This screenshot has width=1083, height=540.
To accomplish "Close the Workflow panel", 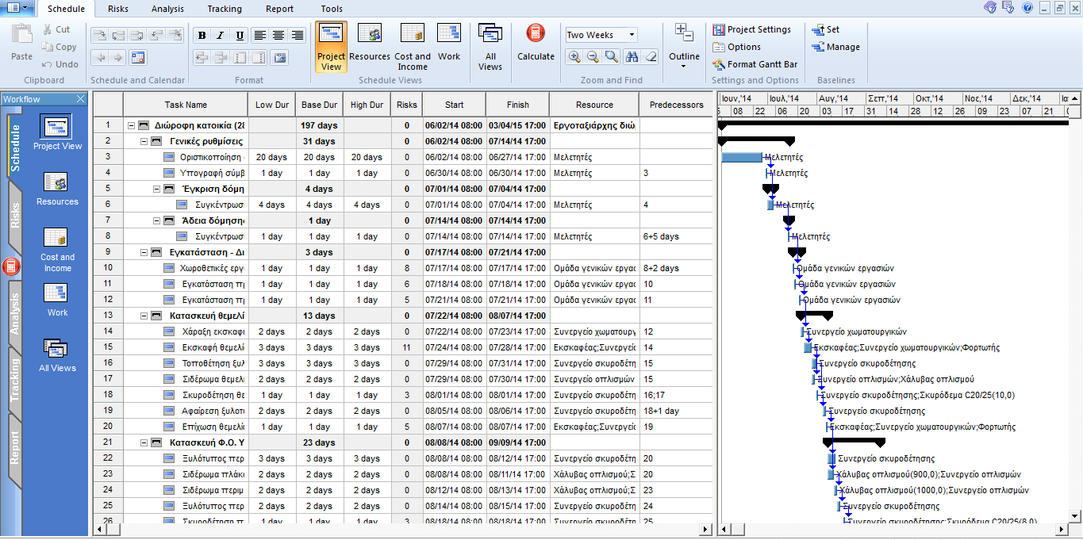I will point(80,99).
